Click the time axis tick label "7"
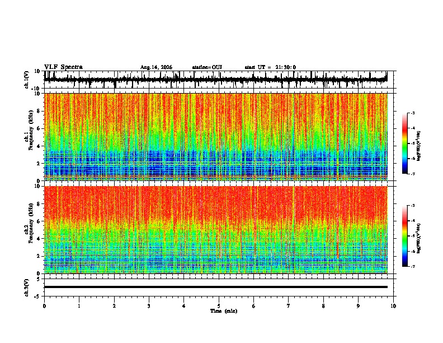This screenshot has width=443, height=343. (289, 306)
